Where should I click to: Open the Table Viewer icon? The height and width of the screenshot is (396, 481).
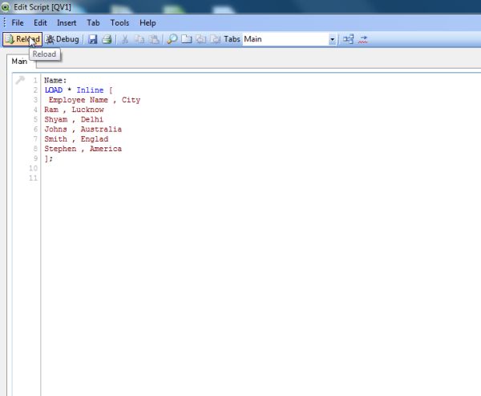348,39
